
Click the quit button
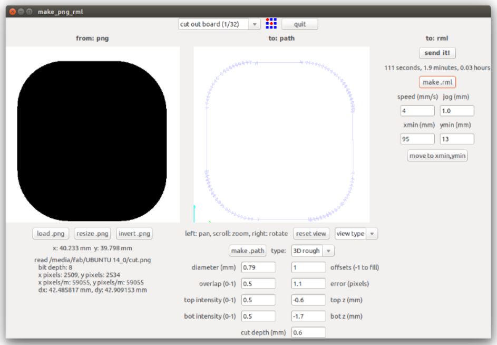coord(299,24)
